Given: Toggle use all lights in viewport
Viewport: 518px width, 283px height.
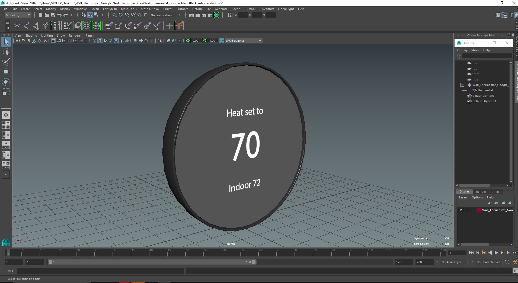Looking at the screenshot, I should [121, 41].
